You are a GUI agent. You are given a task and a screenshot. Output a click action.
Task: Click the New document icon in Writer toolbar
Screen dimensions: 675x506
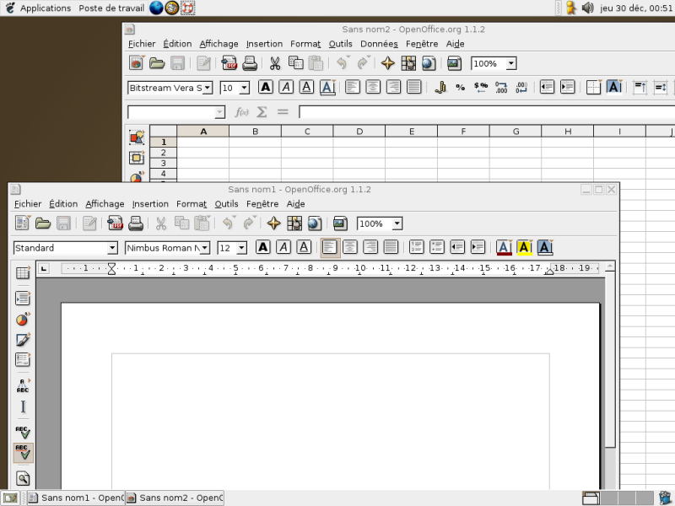22,223
